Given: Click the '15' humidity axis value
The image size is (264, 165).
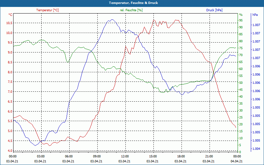Looking at the screenshot, I should (241, 131).
